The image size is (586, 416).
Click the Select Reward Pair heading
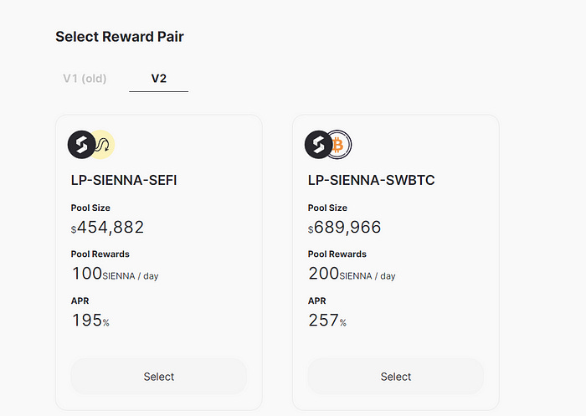pos(120,37)
